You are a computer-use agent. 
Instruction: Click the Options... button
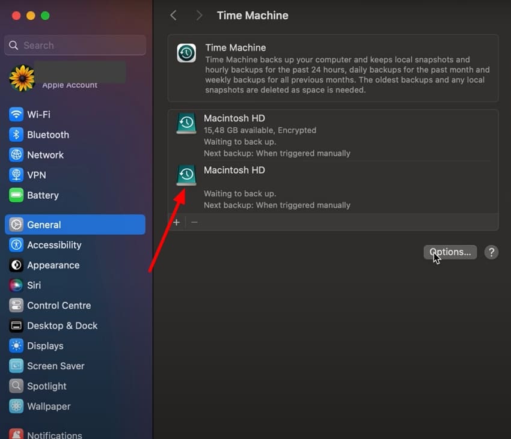450,252
